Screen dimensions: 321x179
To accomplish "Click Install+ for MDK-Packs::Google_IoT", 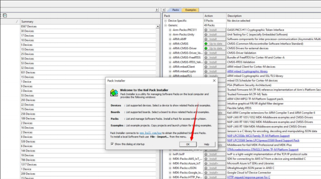I will click(215, 173).
